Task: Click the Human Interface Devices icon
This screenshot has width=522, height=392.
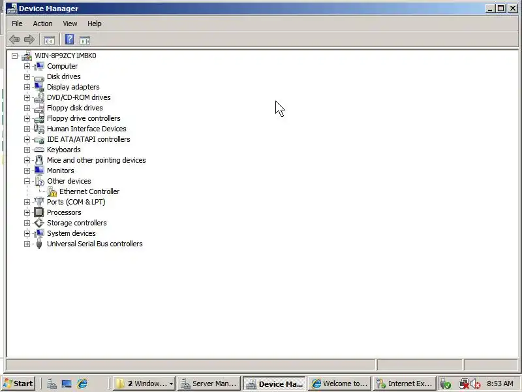Action: coord(39,129)
